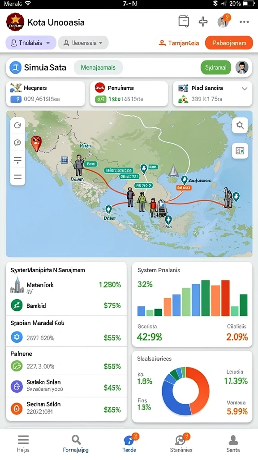
Task: Tap the refresh icon on map toolbar
Action: (17, 126)
